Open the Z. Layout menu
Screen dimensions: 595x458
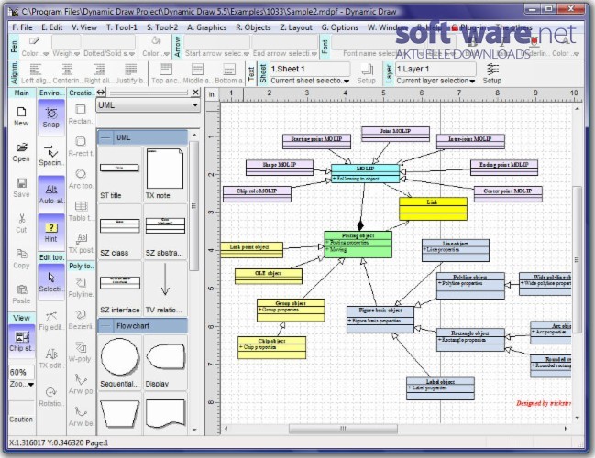coord(296,27)
